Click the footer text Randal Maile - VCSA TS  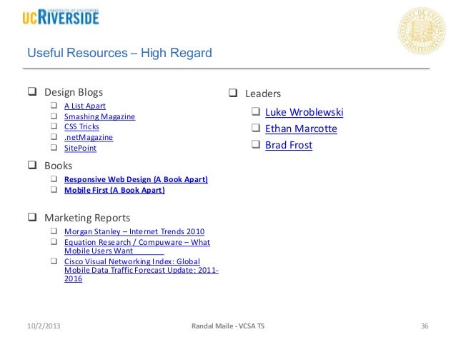coord(228,326)
